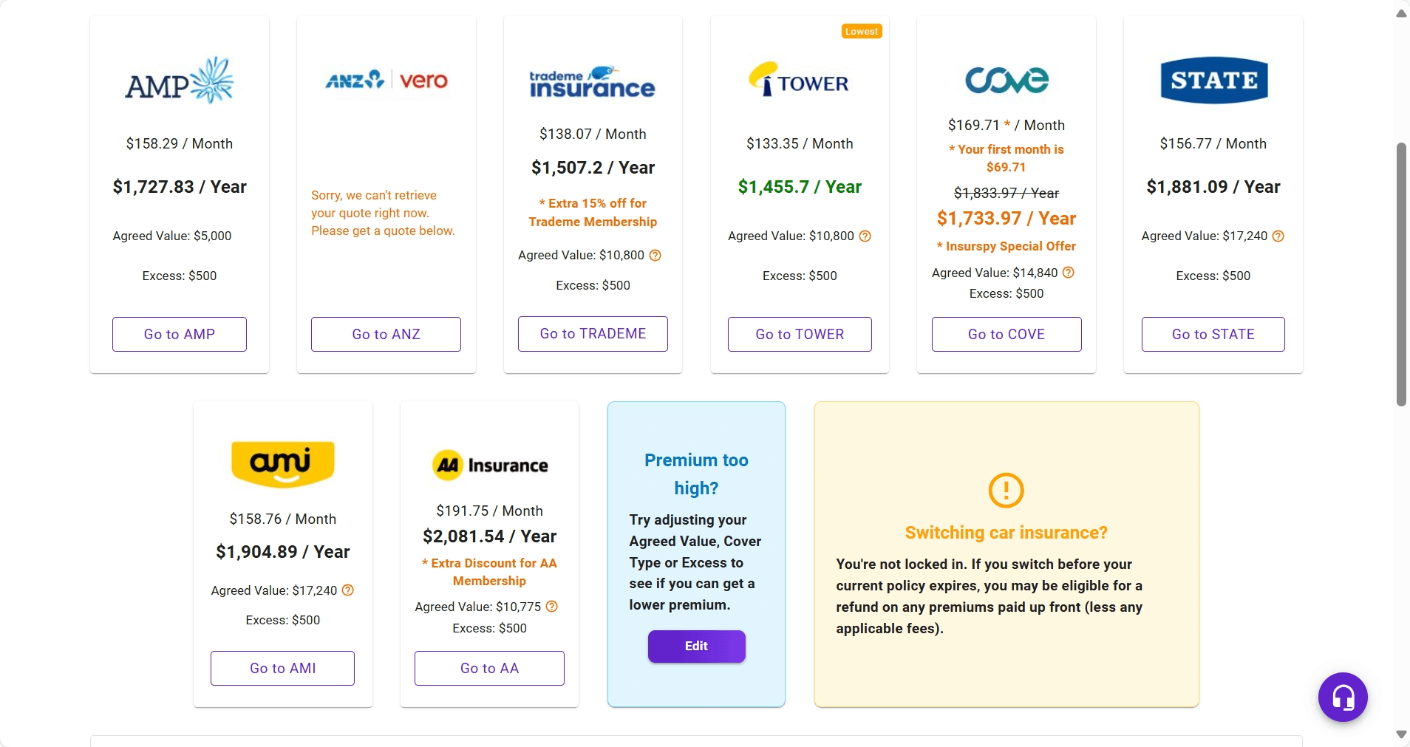Viewport: 1410px width, 747px height.
Task: Click Go to AMP button
Action: (180, 335)
